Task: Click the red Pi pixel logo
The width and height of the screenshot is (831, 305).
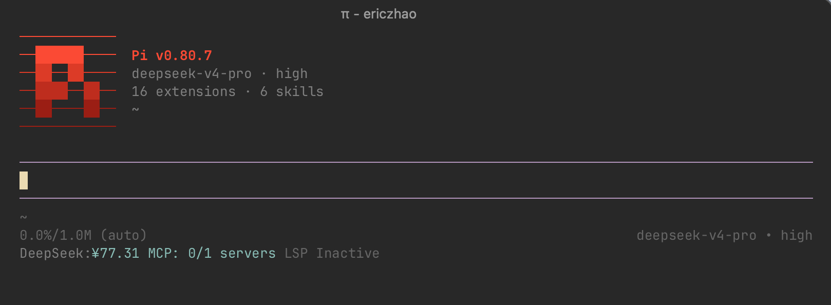Action: click(67, 82)
